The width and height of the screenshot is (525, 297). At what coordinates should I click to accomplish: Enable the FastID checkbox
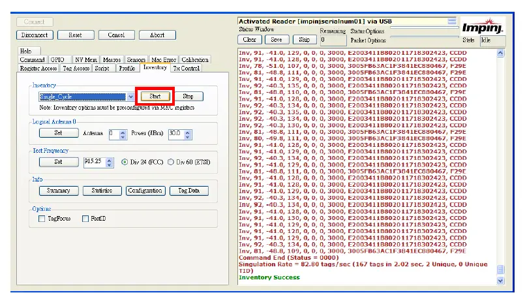pyautogui.click(x=85, y=219)
